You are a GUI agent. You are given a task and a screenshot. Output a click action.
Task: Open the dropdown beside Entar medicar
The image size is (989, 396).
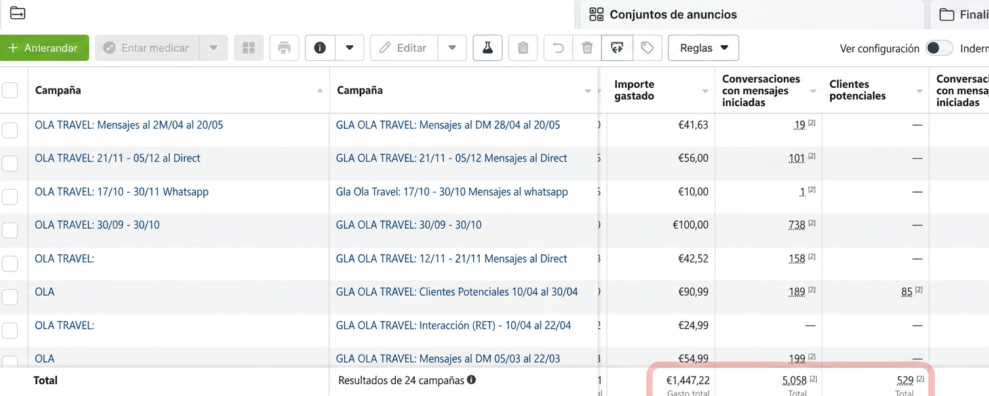(214, 48)
